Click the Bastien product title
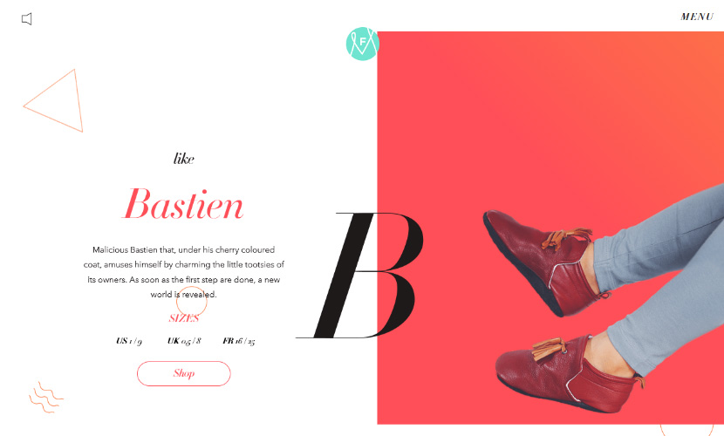The width and height of the screenshot is (724, 436). point(183,203)
